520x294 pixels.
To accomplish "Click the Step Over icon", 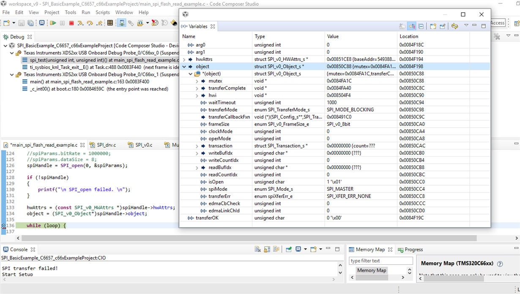I will (90, 23).
